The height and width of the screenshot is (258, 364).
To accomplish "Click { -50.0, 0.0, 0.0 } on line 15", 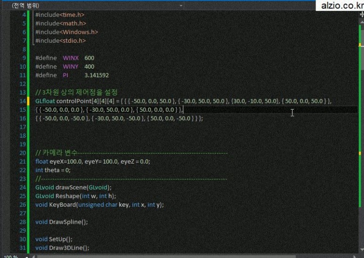I will 61,109.
